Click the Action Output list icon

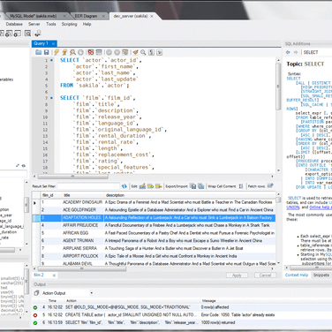[36, 293]
